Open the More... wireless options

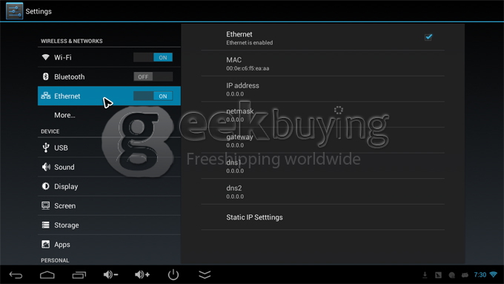point(109,115)
